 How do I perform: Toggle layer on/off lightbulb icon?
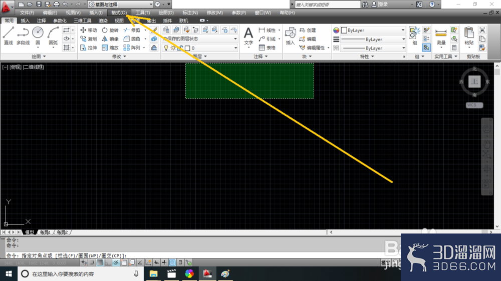pos(166,48)
